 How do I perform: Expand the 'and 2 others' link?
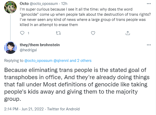coord(81,61)
